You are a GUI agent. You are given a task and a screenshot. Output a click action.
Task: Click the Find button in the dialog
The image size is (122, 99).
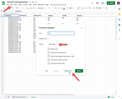[x=46, y=71]
